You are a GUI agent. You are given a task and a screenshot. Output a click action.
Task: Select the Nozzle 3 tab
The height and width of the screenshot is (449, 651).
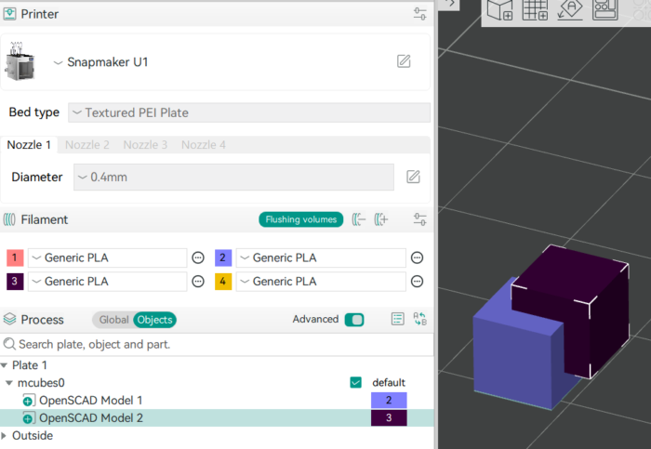[145, 145]
